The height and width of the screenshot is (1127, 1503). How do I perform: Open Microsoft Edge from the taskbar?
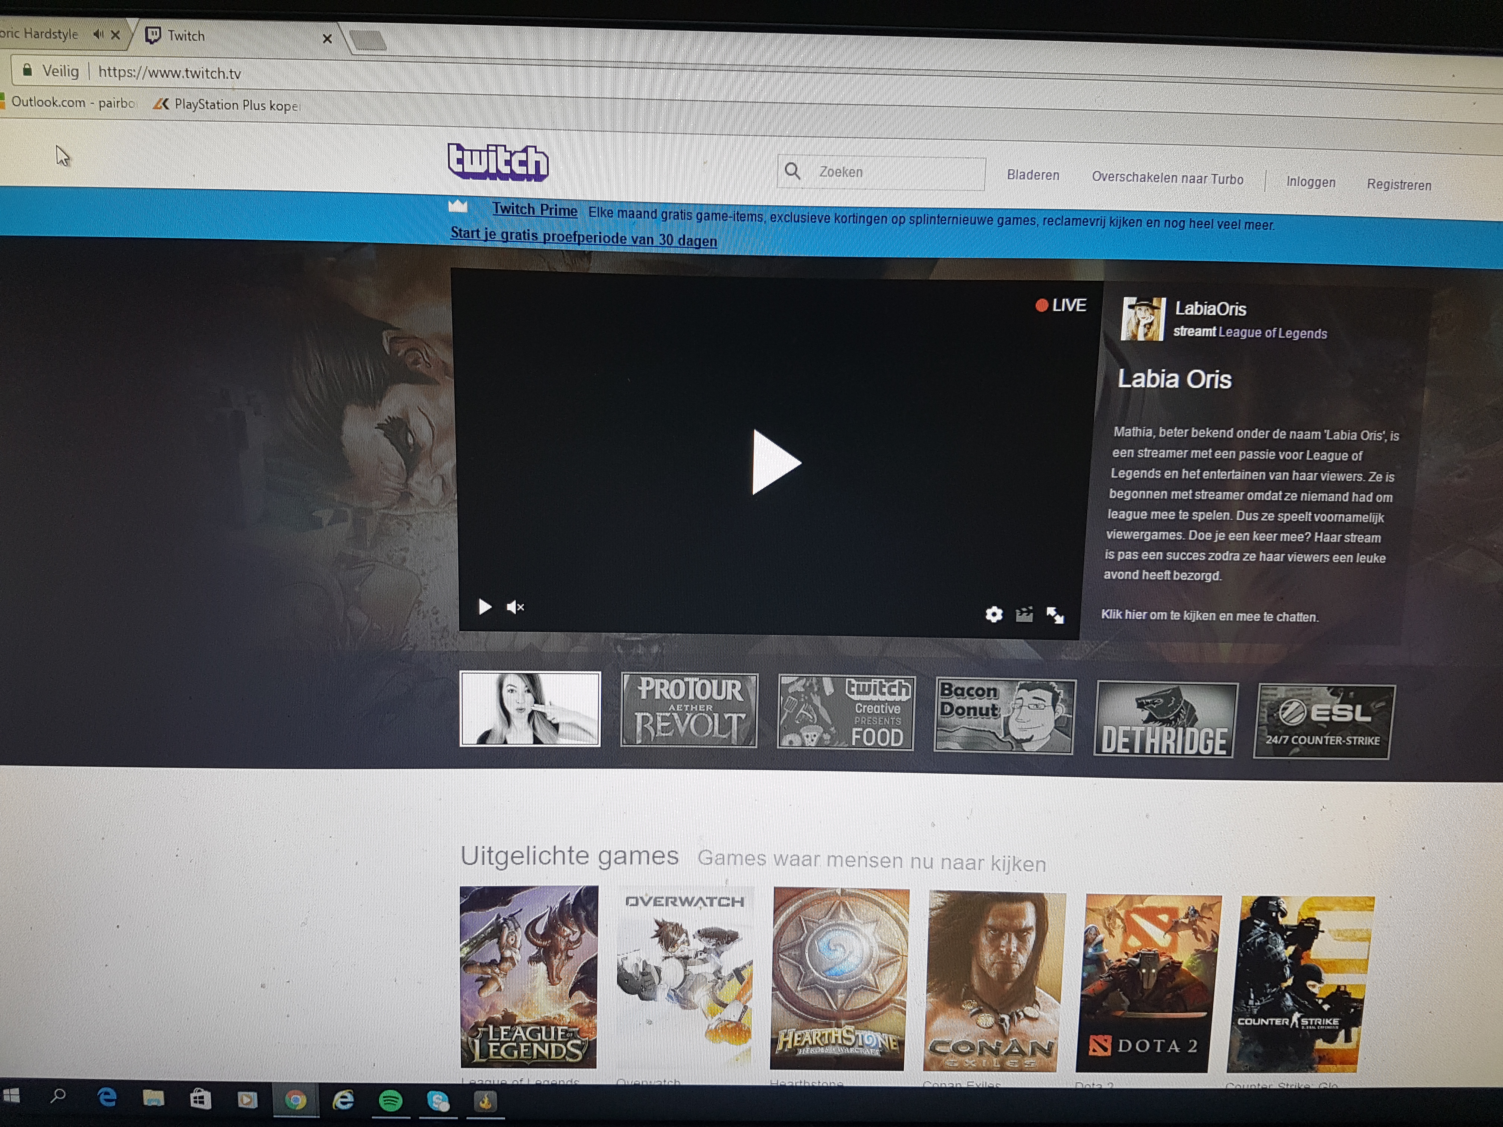tap(107, 1098)
